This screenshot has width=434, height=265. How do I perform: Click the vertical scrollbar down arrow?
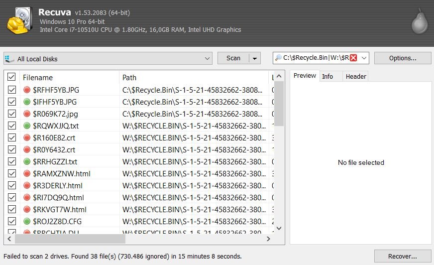(x=279, y=229)
